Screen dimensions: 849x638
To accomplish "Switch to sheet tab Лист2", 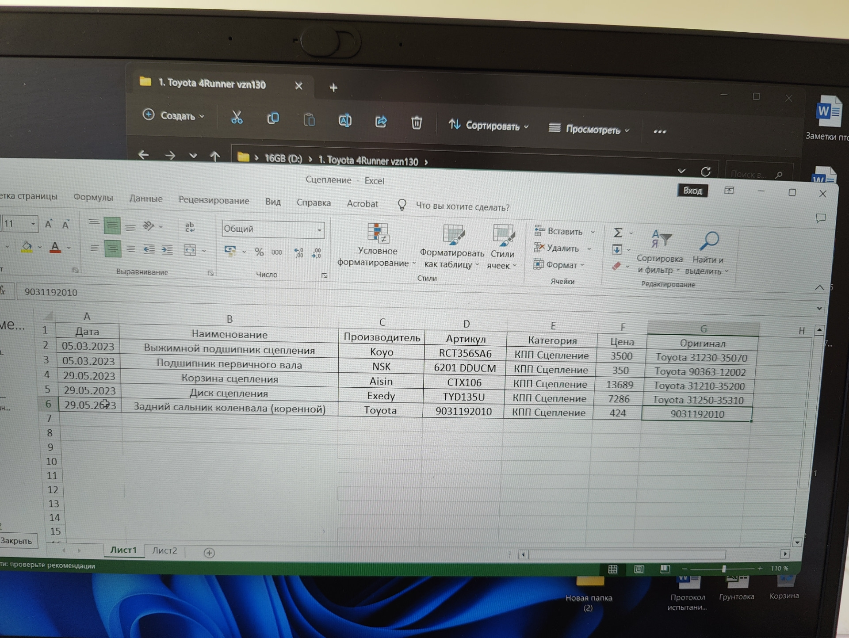I will click(x=164, y=550).
